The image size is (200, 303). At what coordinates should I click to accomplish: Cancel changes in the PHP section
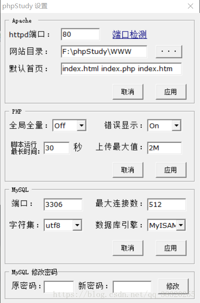point(128,170)
